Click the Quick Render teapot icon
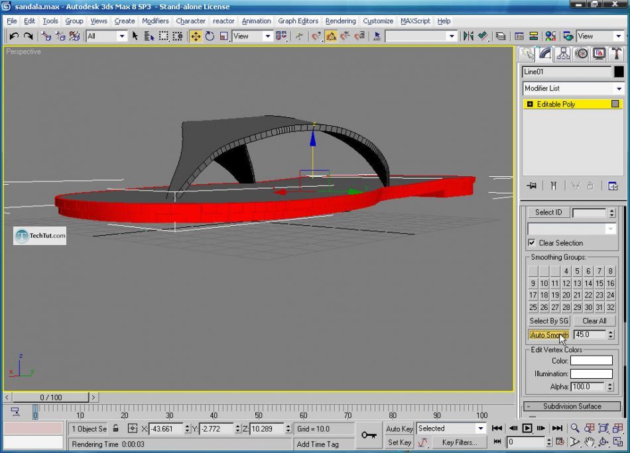This screenshot has height=453, width=630. 568,36
